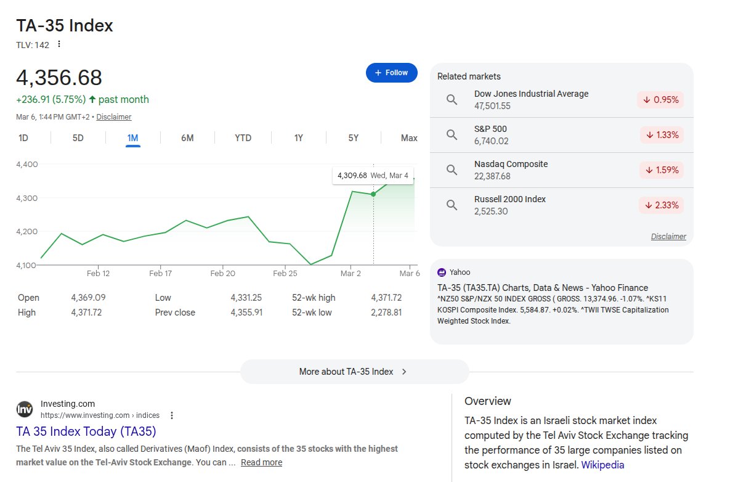Click the search icon next to S&P 500
This screenshot has height=482, width=738.
coord(452,134)
